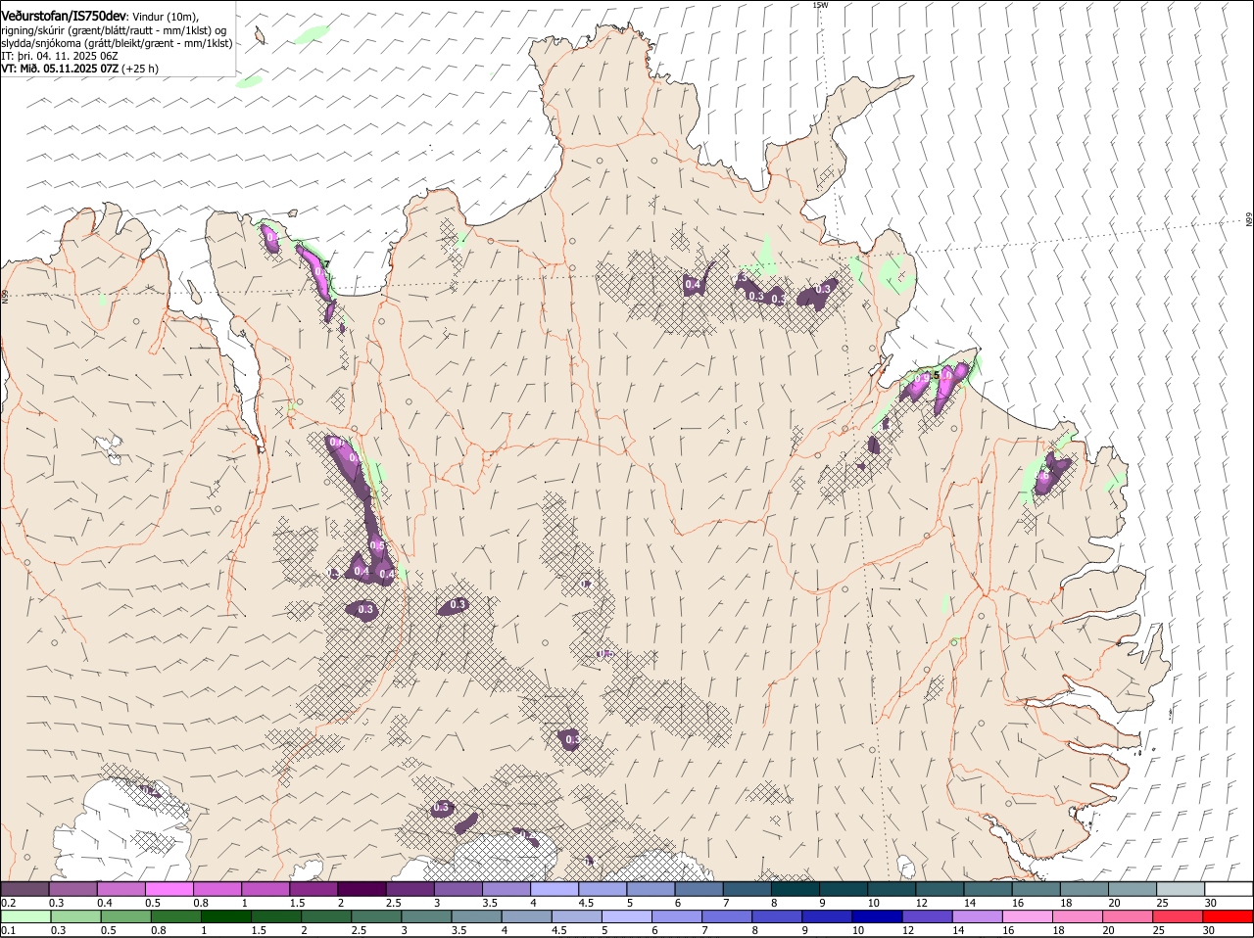Click the bright red swatch above 30, lower legend
The width and height of the screenshot is (1254, 938).
click(x=1227, y=917)
